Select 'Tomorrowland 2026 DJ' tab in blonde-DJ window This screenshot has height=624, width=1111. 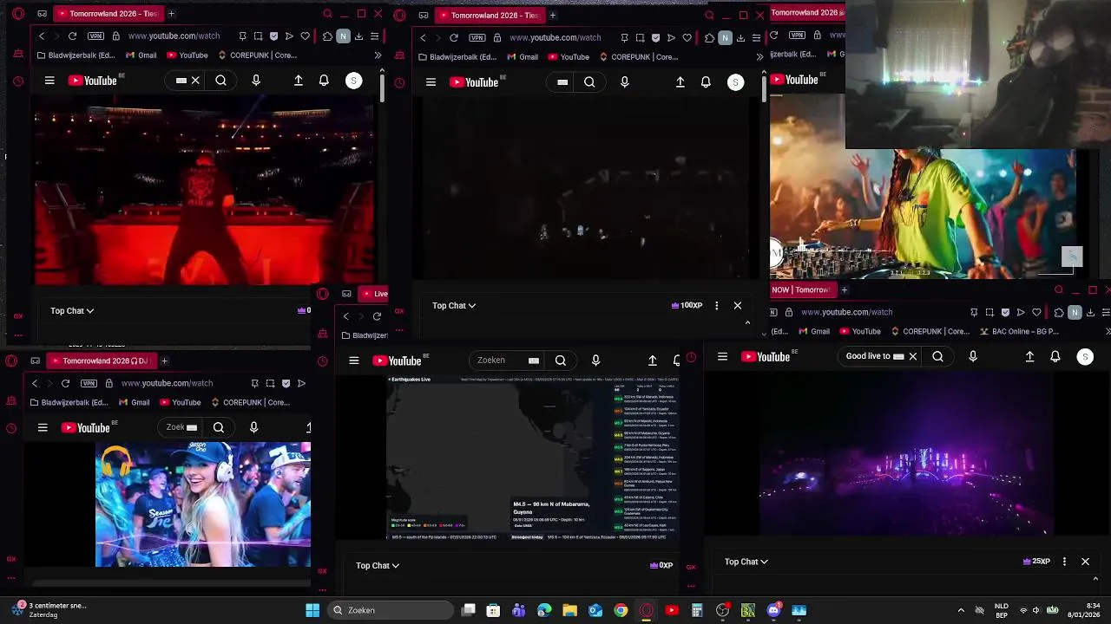click(100, 361)
